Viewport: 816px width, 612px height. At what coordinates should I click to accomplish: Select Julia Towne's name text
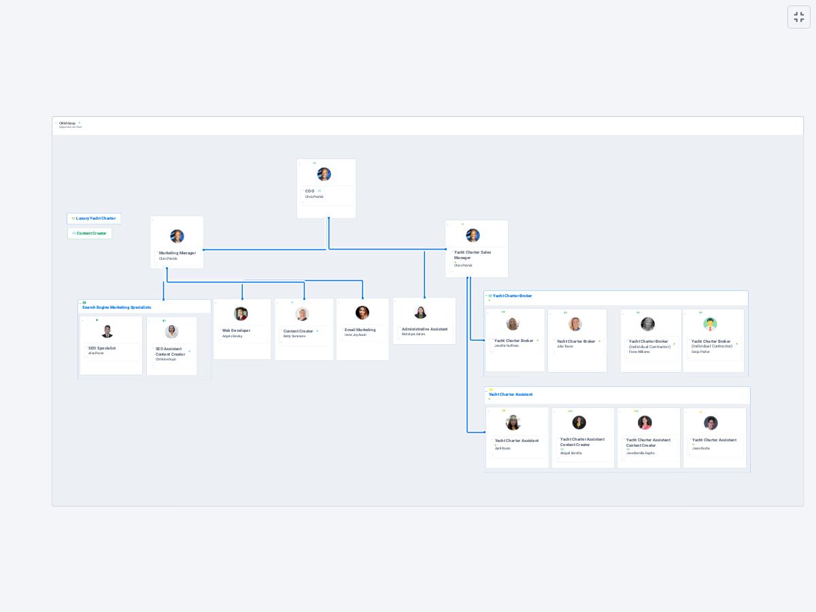[565, 346]
